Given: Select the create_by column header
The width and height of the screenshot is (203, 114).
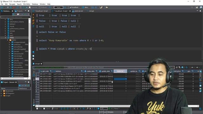Looking at the screenshot, I should [x=120, y=71].
